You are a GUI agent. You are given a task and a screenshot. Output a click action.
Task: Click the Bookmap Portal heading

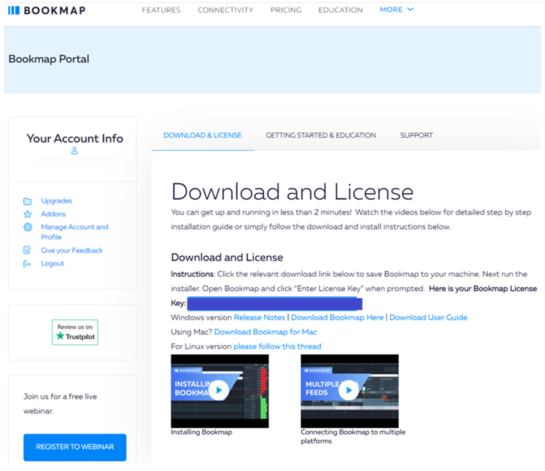coord(49,59)
